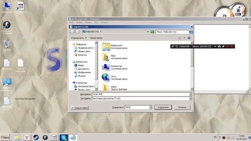
Task: Open the address bar history dropdown
Action: 148,32
